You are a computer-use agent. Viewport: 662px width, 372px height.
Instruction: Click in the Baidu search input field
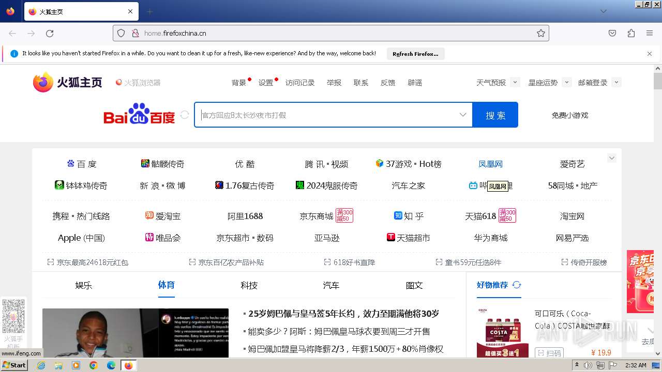click(326, 115)
